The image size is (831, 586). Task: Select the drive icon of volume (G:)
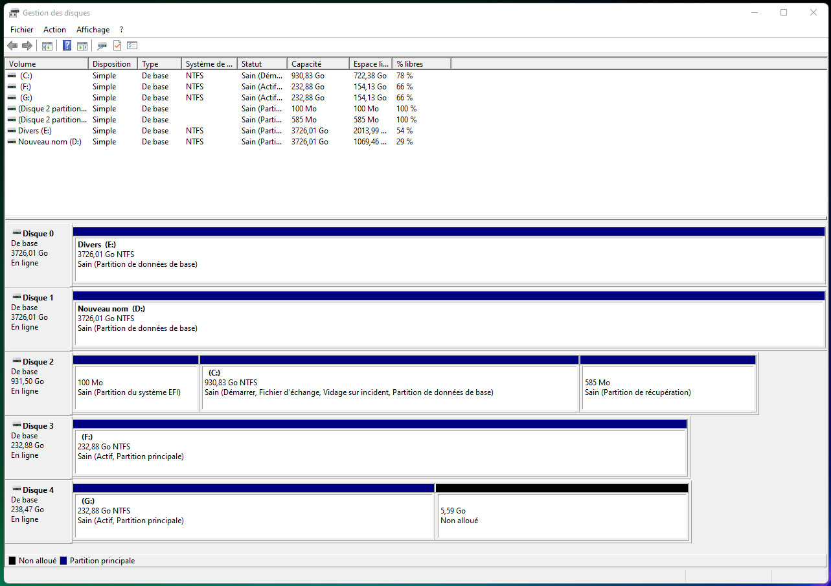coord(12,98)
